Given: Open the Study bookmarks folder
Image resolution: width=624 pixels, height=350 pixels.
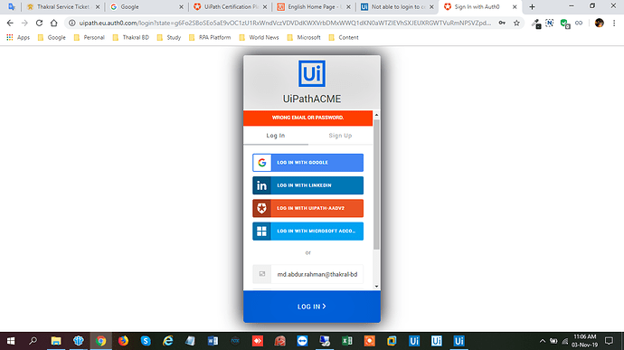Looking at the screenshot, I should click(x=169, y=37).
